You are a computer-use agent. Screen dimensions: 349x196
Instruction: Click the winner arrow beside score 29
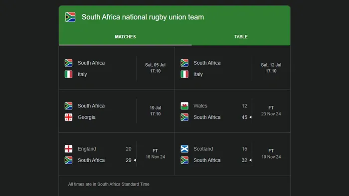click(135, 160)
